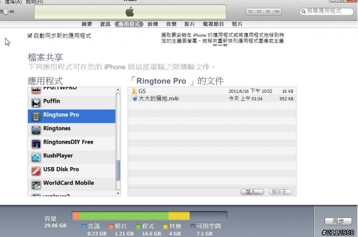358x237 pixels.
Task: Click the yellow 其他 capacity bar segment
Action: pyautogui.click(x=179, y=216)
